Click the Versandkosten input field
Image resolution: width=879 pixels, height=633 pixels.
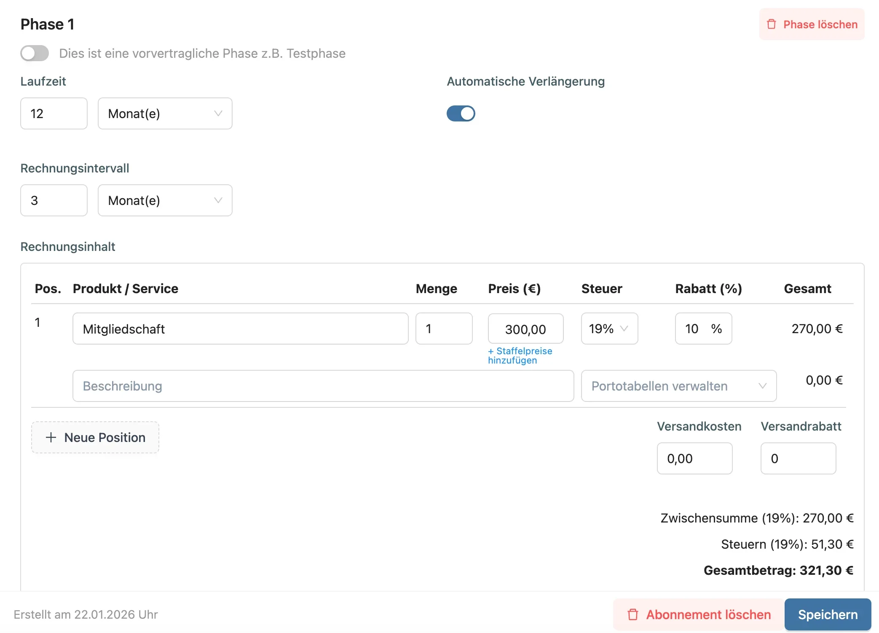pyautogui.click(x=694, y=458)
